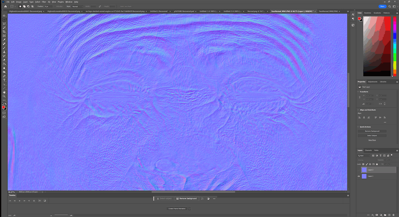399x217 pixels.
Task: Click Remove Background in Quick Actions
Action: coord(372,131)
